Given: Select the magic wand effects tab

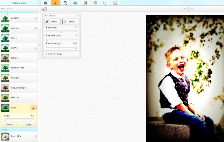Looking at the screenshot, I should [x=55, y=3].
